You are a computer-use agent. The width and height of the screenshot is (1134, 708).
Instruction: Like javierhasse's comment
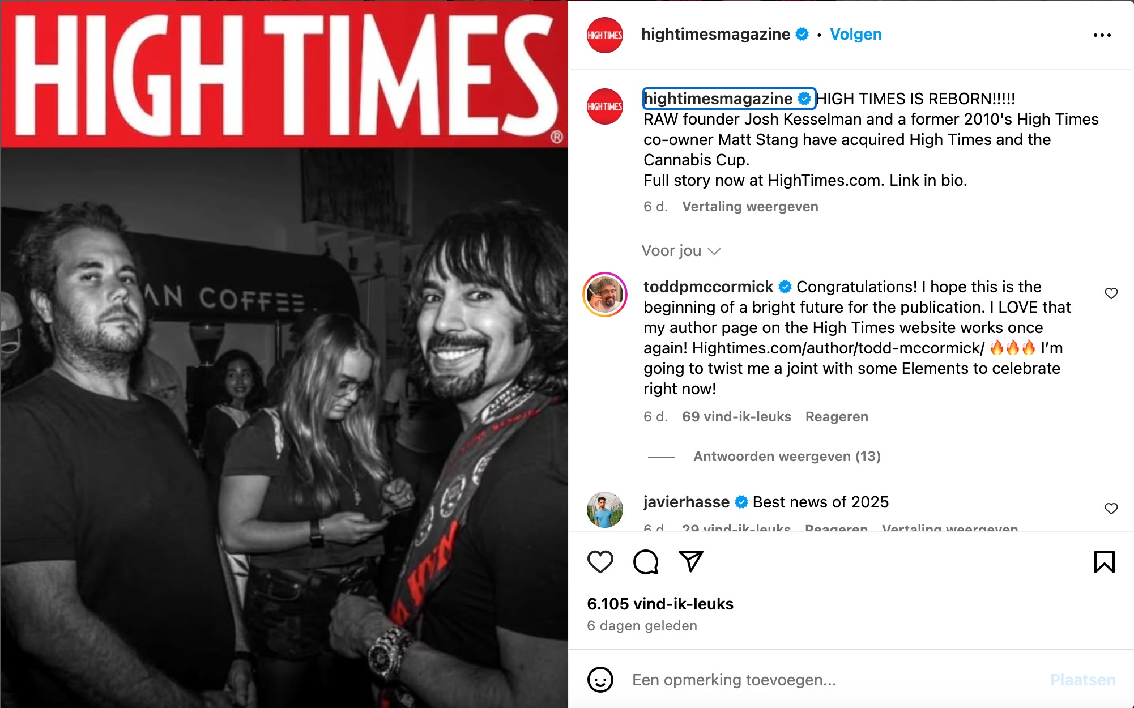click(x=1111, y=509)
